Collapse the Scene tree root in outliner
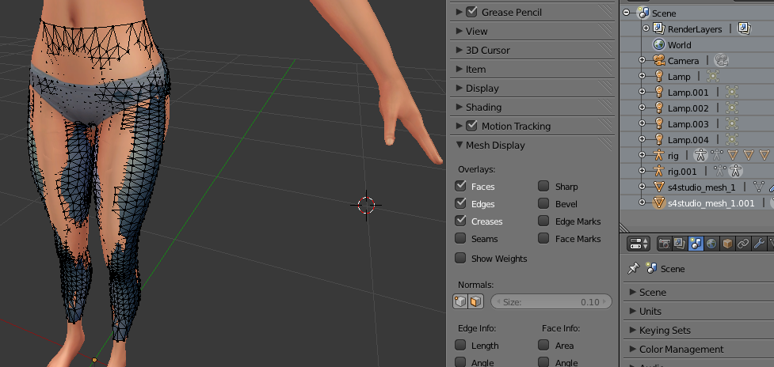774x367 pixels. [x=627, y=13]
